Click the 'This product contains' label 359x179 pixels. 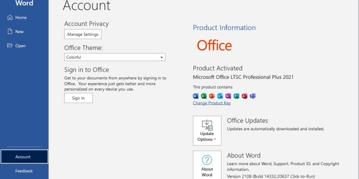pyautogui.click(x=213, y=87)
